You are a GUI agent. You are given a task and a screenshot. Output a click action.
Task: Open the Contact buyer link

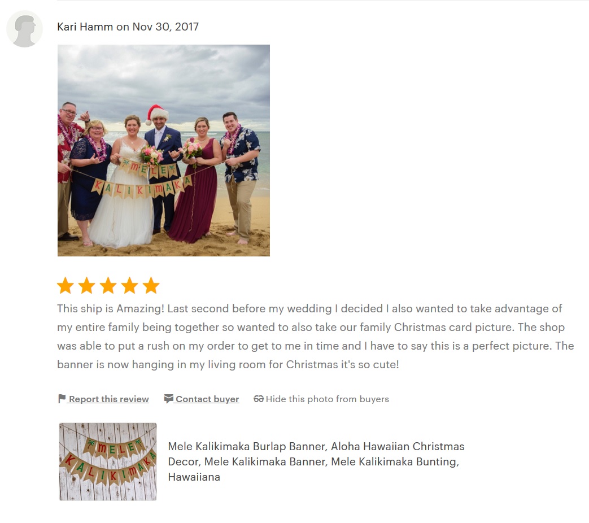(207, 399)
